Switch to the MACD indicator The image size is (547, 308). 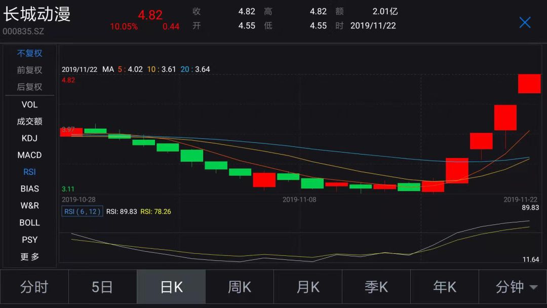[30, 155]
